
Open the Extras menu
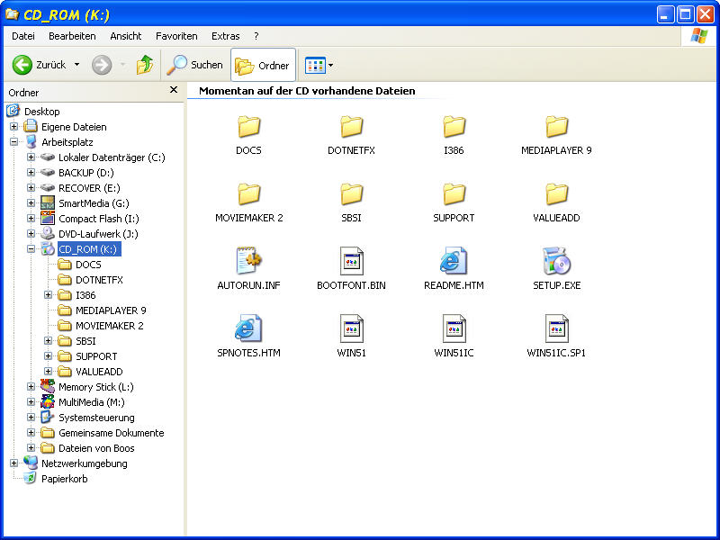(226, 36)
